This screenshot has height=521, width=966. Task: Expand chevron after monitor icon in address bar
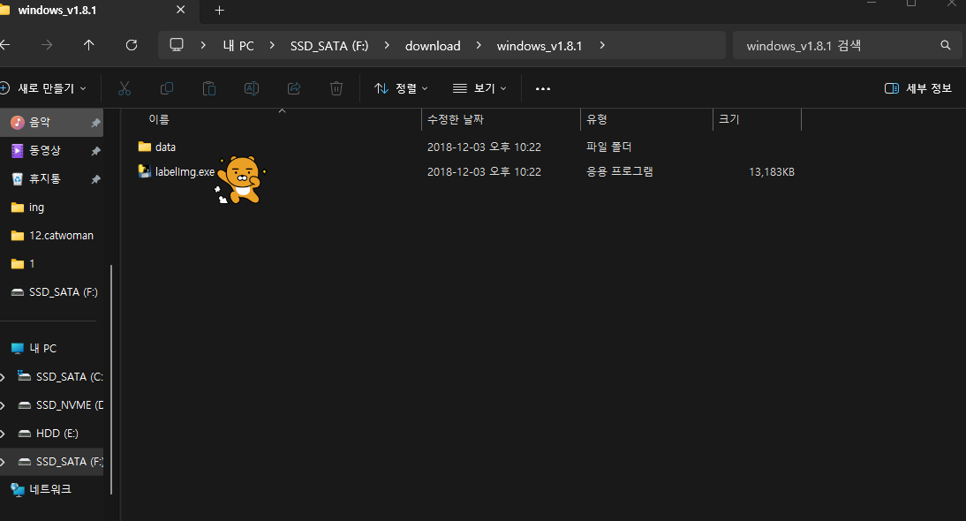(x=203, y=45)
